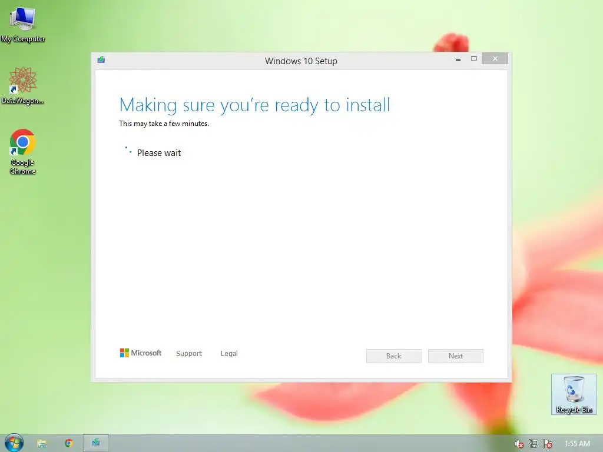
Task: Open the My Computer desktop icon
Action: [x=23, y=24]
